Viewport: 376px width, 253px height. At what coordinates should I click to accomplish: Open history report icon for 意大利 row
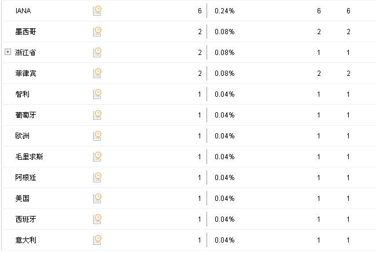click(97, 240)
